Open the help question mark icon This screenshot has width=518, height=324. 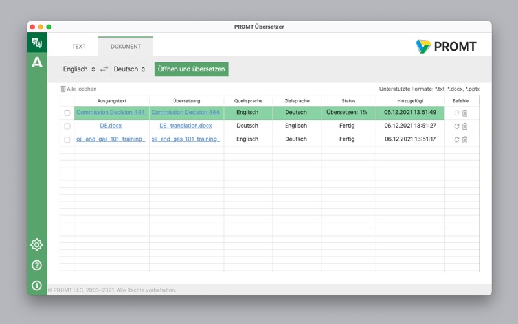(37, 265)
